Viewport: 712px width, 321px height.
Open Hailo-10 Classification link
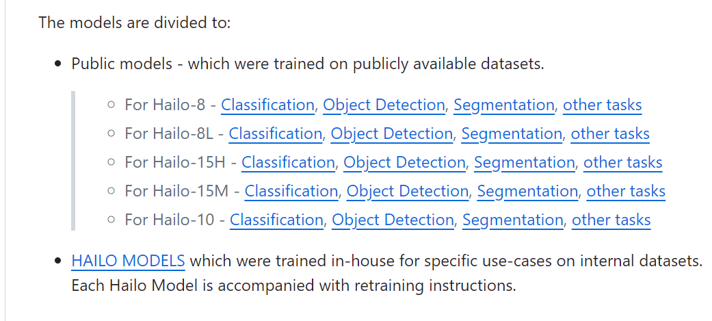pyautogui.click(x=276, y=220)
